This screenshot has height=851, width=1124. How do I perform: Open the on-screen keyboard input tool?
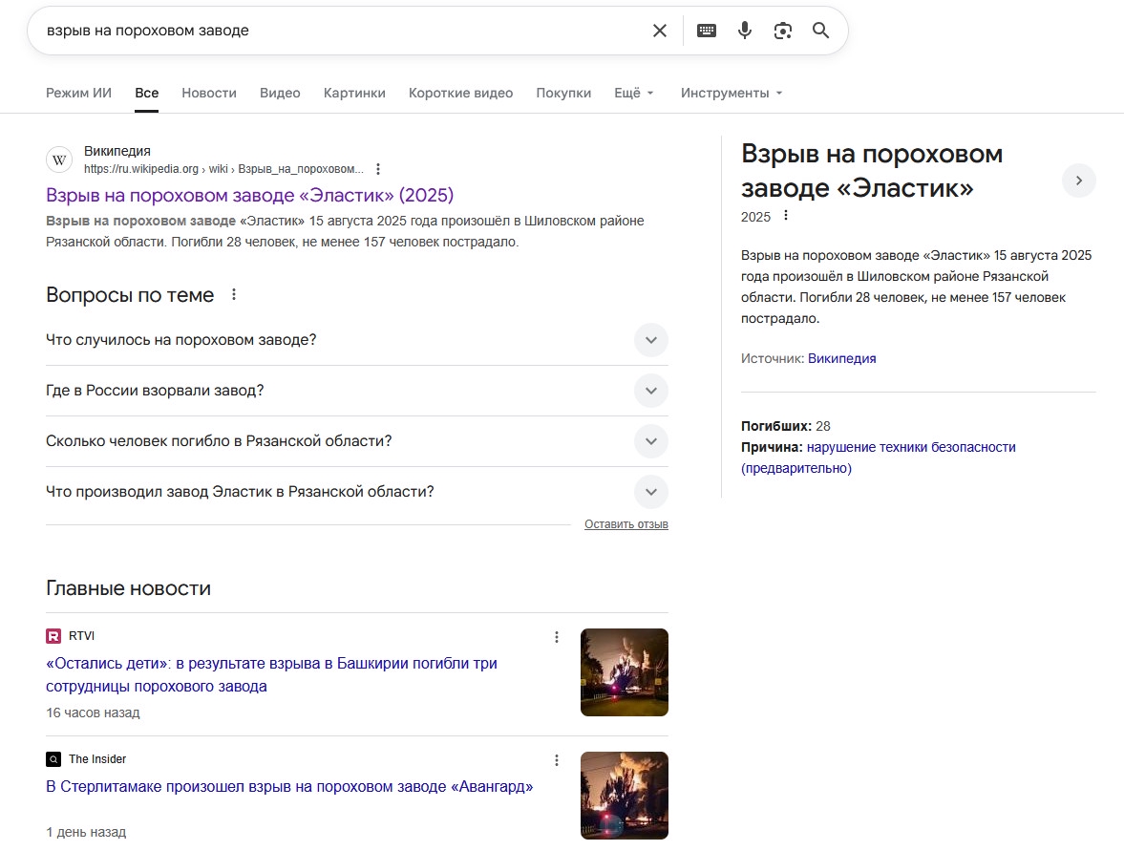(707, 31)
